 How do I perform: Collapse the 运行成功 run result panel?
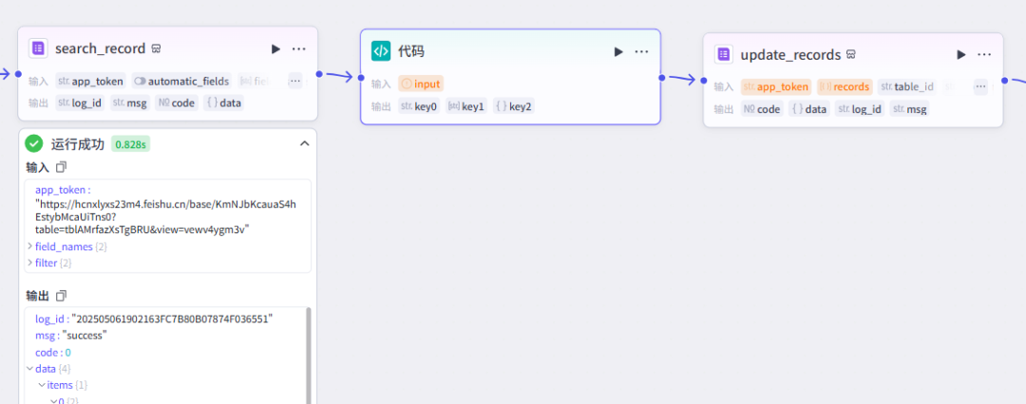coord(304,143)
